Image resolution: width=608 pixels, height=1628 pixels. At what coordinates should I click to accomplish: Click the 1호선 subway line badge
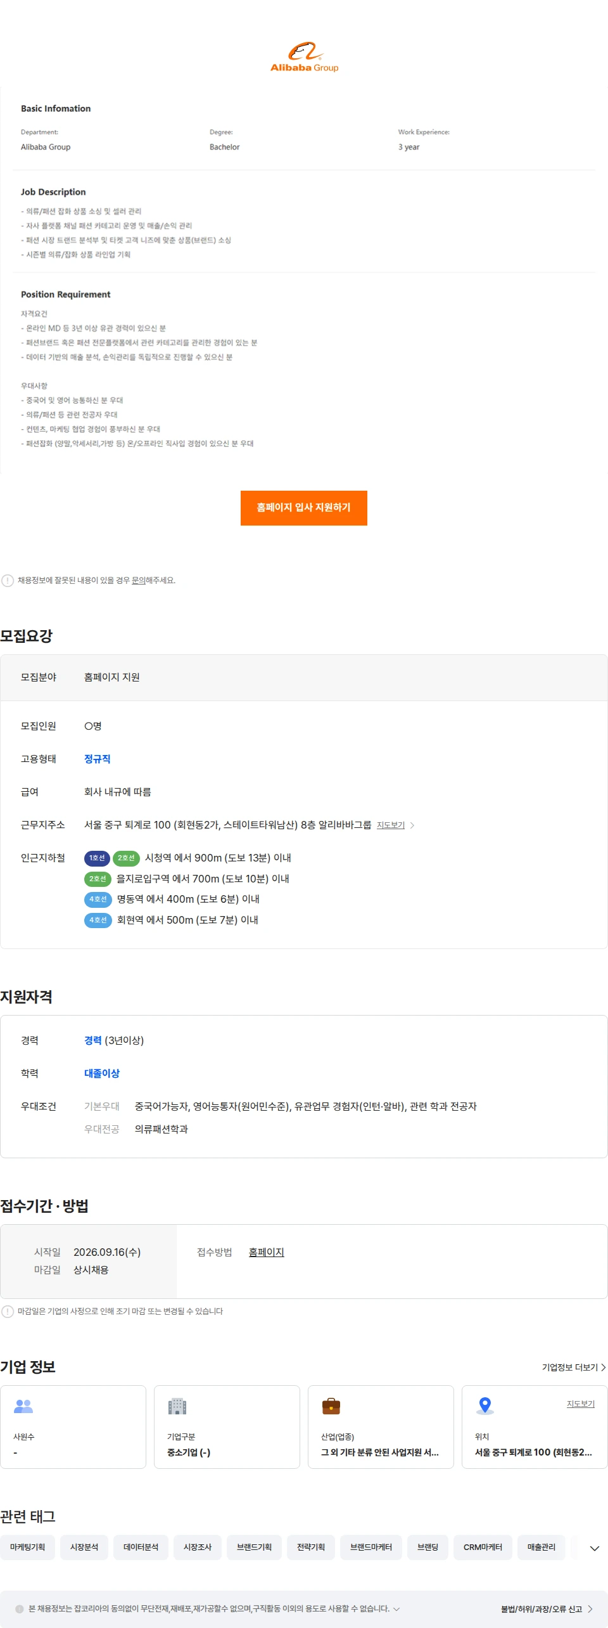pyautogui.click(x=97, y=858)
